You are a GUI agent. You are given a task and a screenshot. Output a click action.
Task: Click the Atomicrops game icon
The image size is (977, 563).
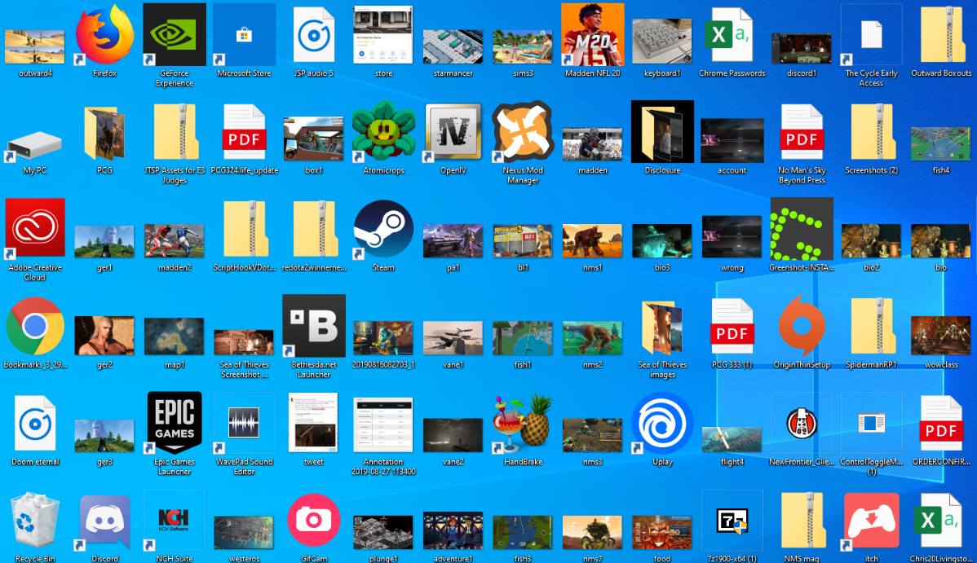point(383,133)
